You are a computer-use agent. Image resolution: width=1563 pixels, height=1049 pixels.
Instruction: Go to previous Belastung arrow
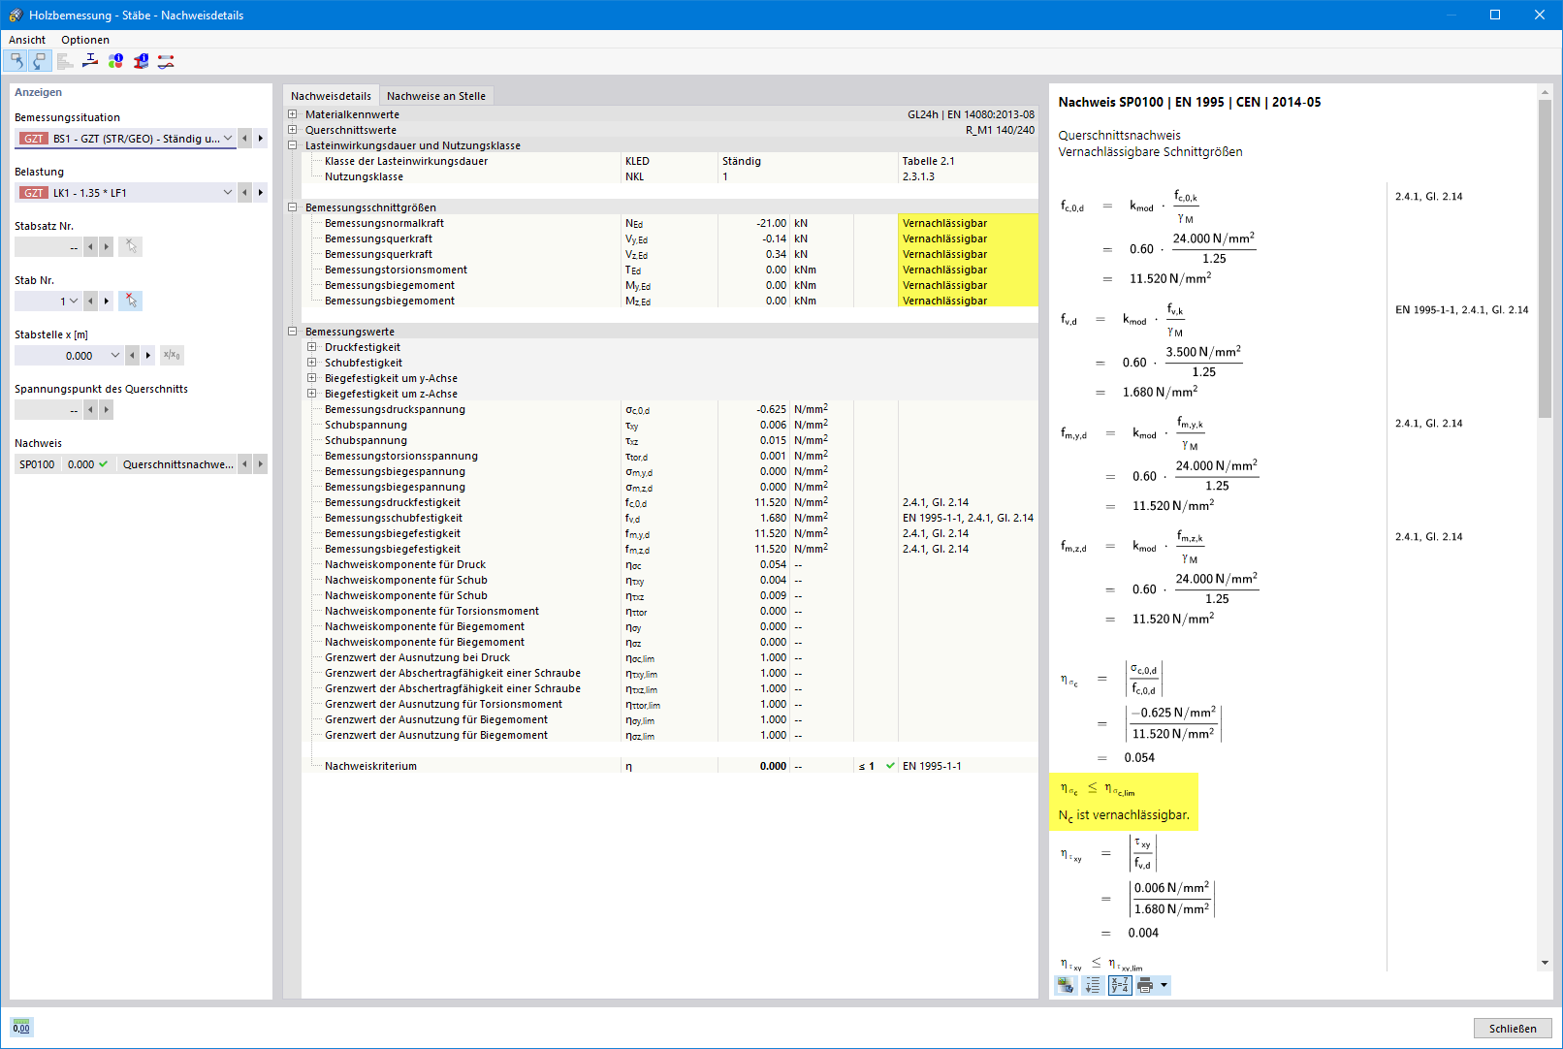[244, 193]
